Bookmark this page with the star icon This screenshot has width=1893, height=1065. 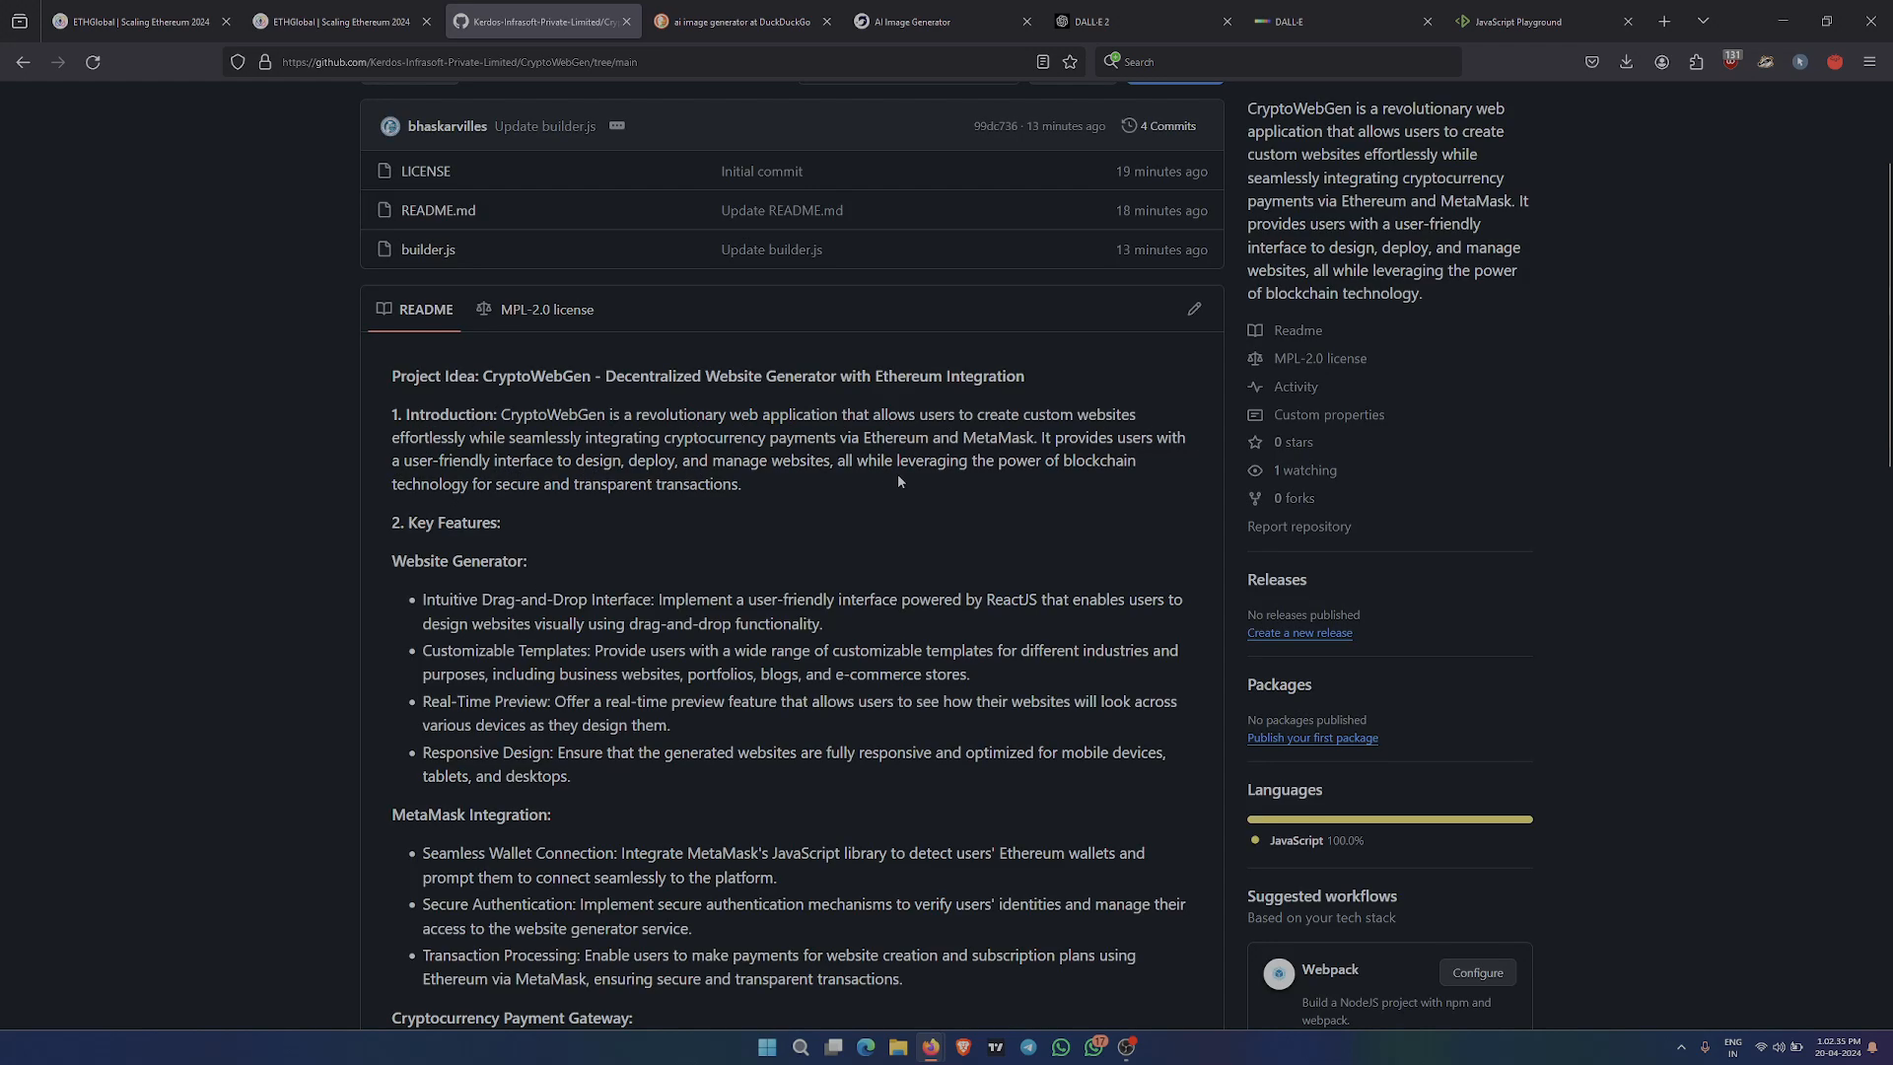click(1070, 61)
